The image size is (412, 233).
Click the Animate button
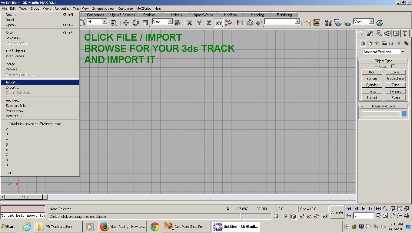click(x=337, y=212)
